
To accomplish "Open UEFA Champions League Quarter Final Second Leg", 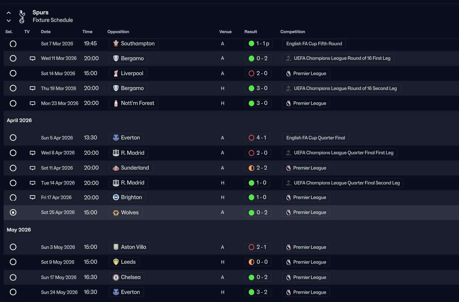I will pos(343,183).
